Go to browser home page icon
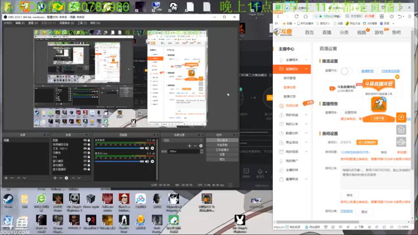This screenshot has height=235, width=418. [x=306, y=16]
